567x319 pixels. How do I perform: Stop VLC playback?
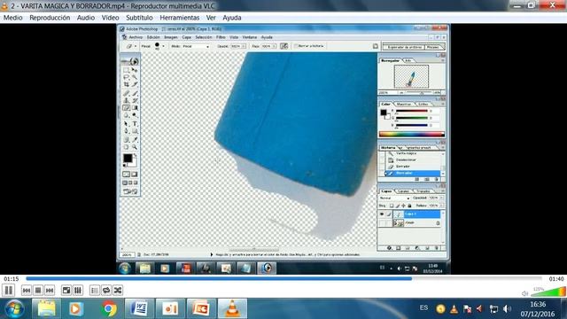click(x=38, y=290)
